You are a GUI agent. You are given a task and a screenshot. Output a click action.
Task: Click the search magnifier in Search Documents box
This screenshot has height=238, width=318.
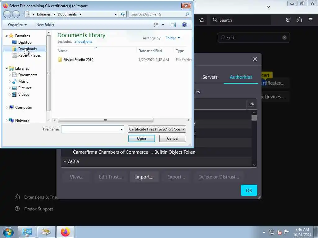click(x=187, y=14)
